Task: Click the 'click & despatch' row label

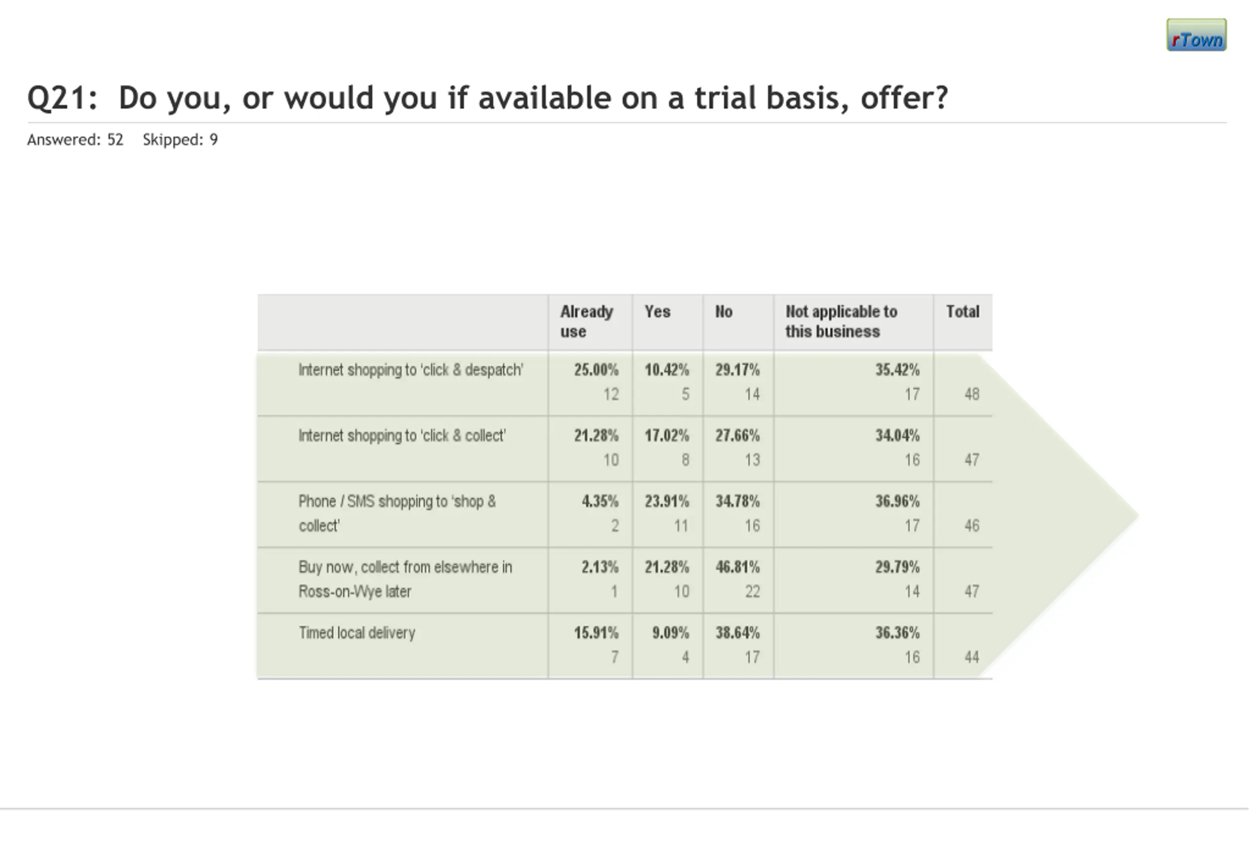Action: [x=410, y=370]
